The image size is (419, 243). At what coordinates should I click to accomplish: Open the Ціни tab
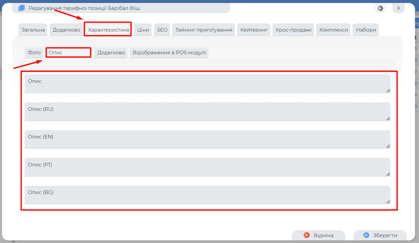pyautogui.click(x=143, y=30)
